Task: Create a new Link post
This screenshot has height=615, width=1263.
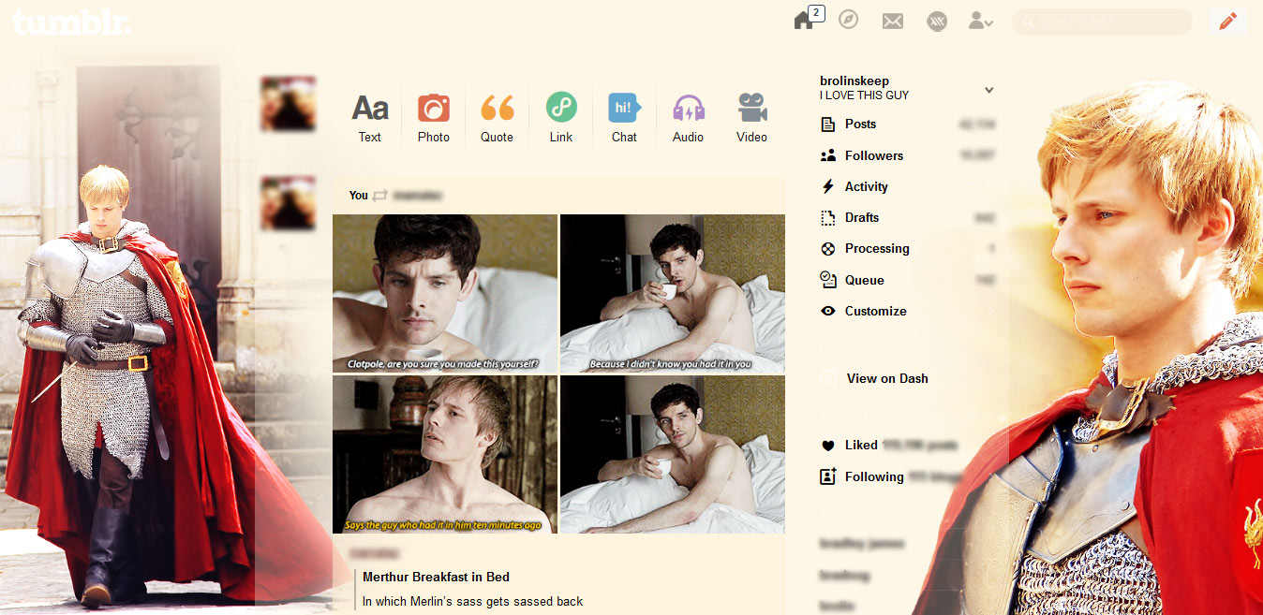Action: [x=561, y=118]
